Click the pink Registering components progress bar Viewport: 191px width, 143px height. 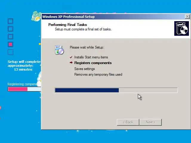(24, 89)
